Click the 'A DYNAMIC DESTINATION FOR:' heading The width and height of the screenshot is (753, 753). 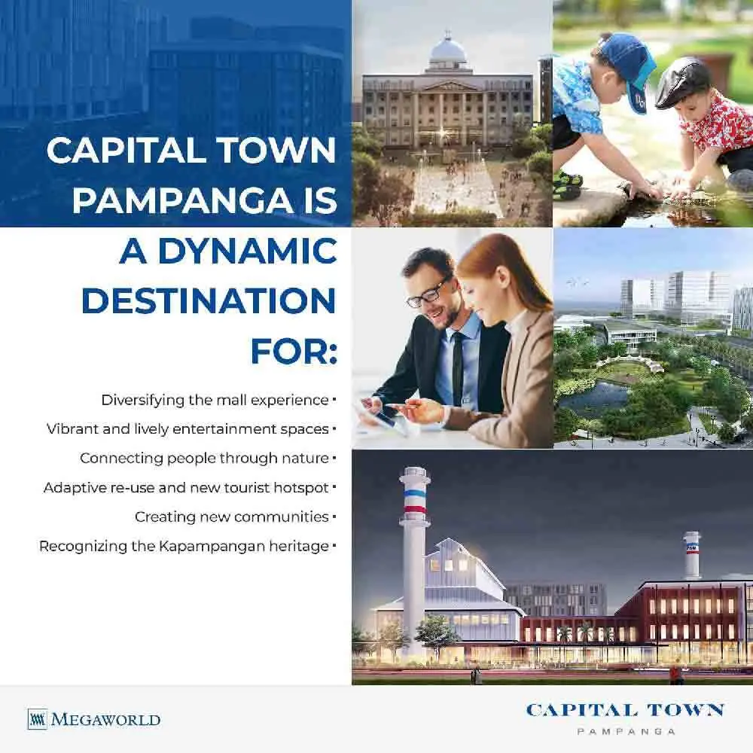(209, 300)
